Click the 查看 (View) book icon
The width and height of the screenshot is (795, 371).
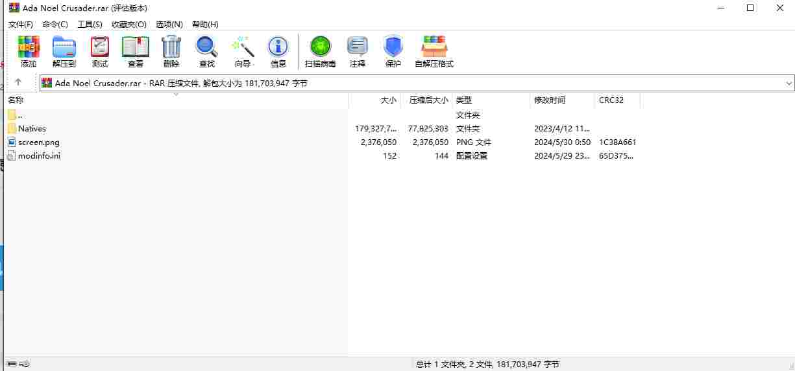click(x=136, y=47)
